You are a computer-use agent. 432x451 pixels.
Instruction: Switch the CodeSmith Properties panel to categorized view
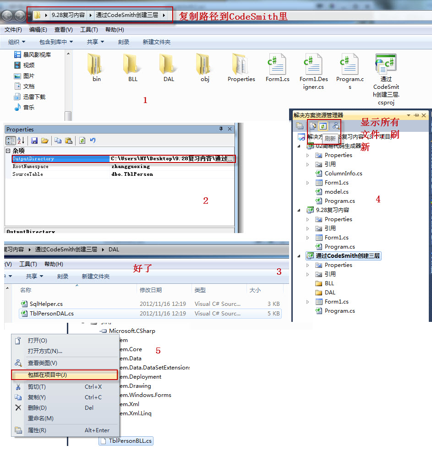pyautogui.click(x=11, y=141)
